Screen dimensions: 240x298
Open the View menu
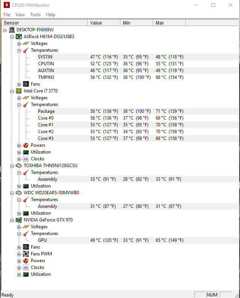coord(20,15)
